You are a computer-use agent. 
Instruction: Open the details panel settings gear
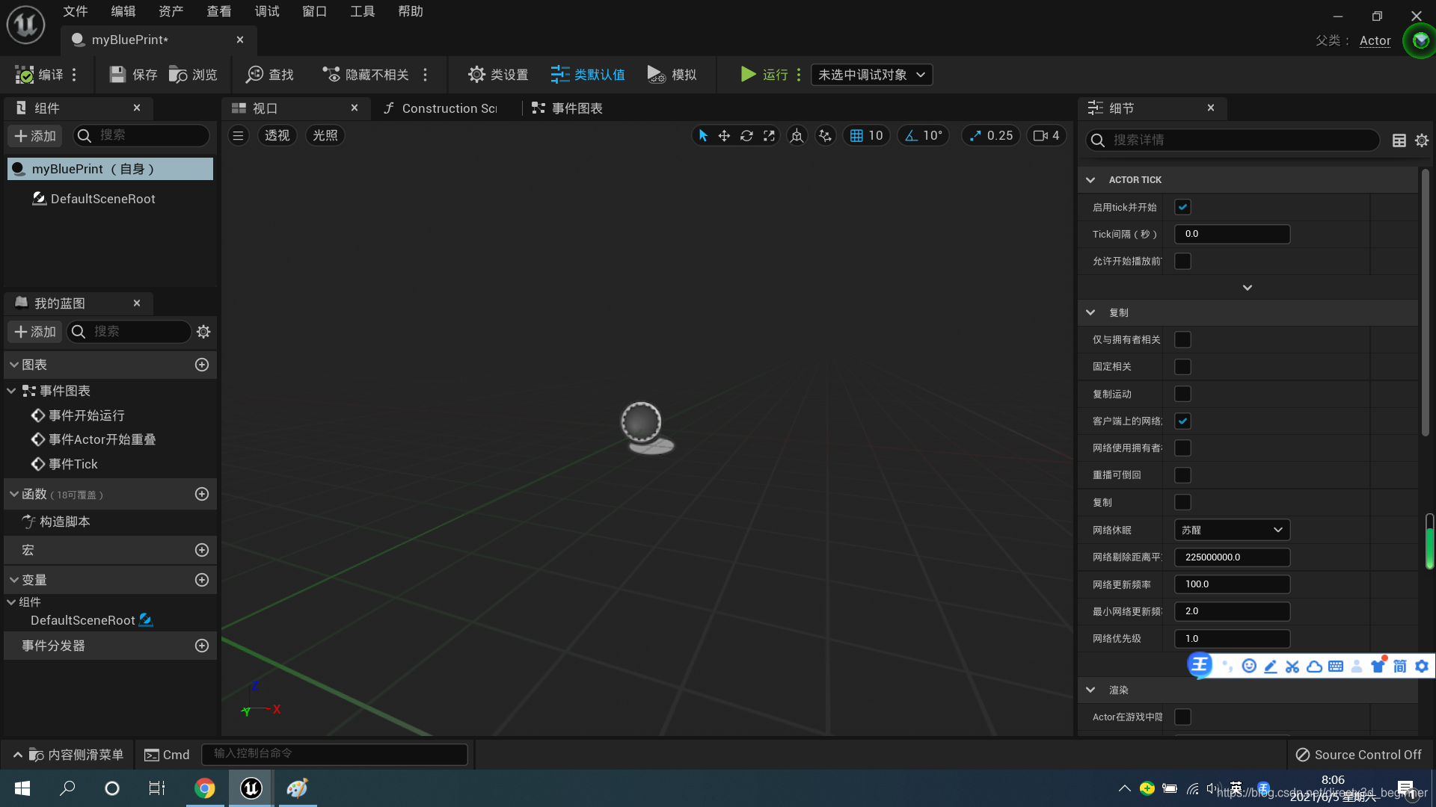[1422, 140]
